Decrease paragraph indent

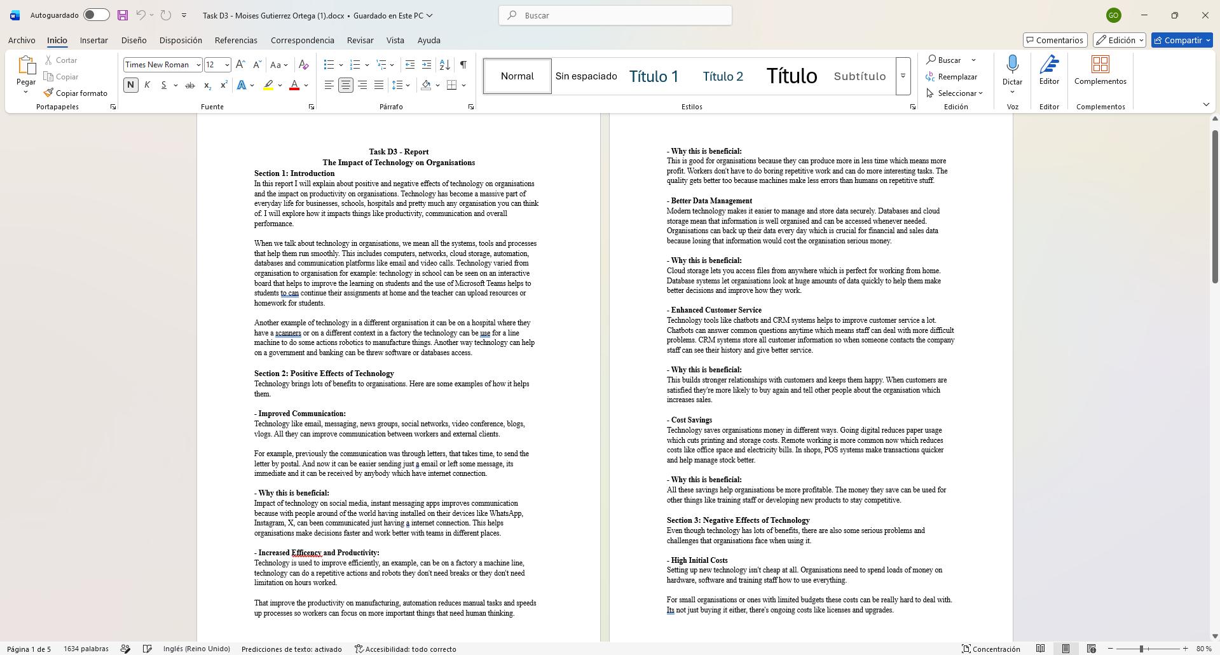[x=410, y=65]
